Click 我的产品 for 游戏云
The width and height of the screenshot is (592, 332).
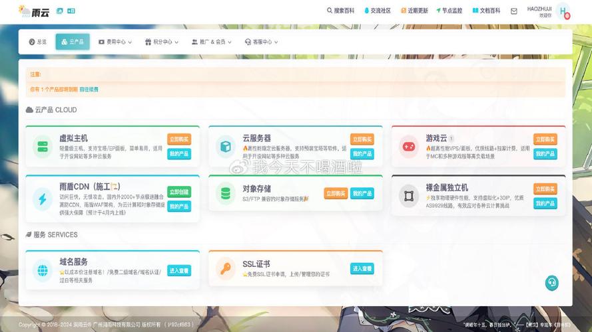pos(545,153)
